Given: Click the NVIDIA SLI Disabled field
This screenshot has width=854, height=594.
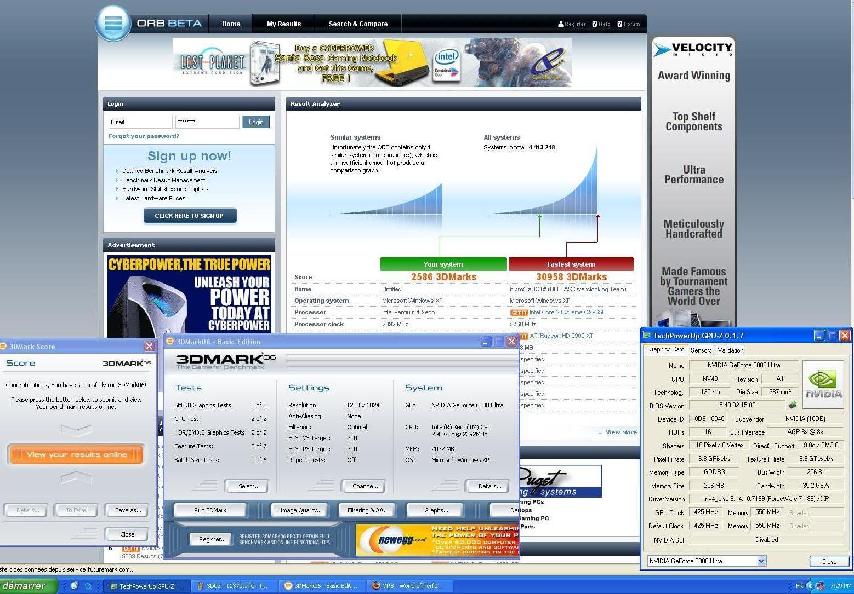Looking at the screenshot, I should coord(766,540).
